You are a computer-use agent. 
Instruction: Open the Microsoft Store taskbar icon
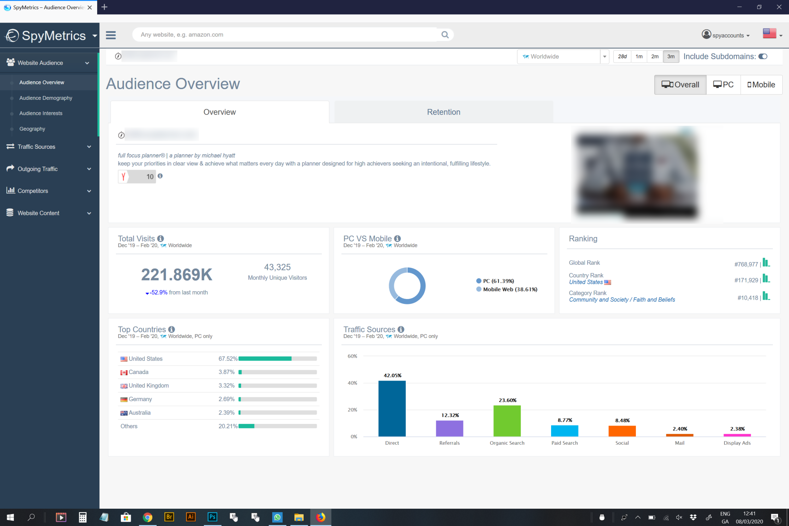[125, 518]
